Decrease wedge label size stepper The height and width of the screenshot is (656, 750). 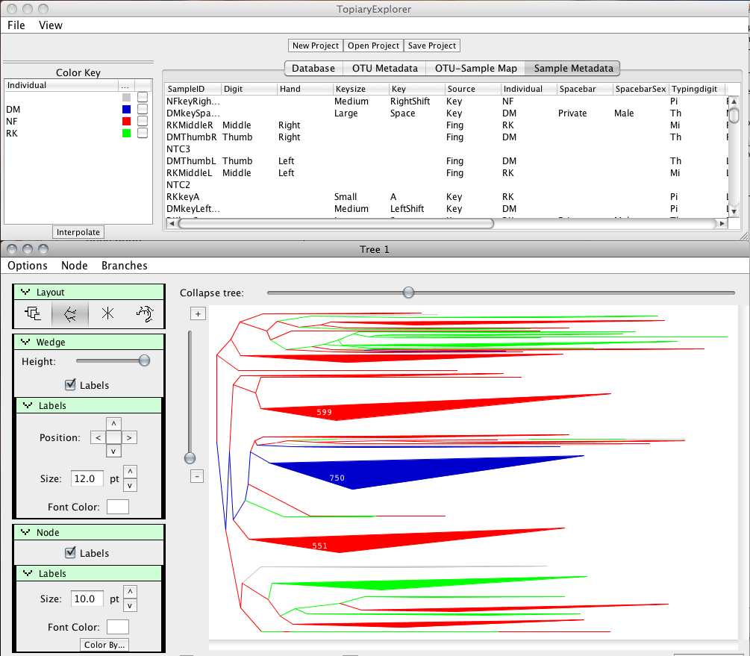pyautogui.click(x=130, y=485)
